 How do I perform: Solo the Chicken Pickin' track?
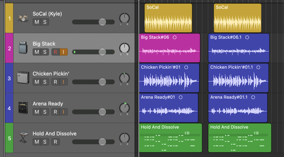click(45, 82)
